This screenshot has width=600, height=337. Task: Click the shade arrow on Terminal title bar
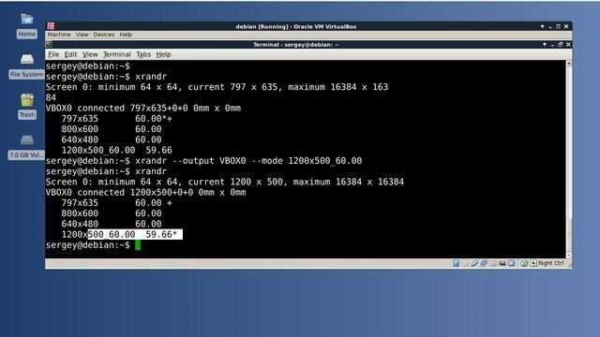coord(545,44)
